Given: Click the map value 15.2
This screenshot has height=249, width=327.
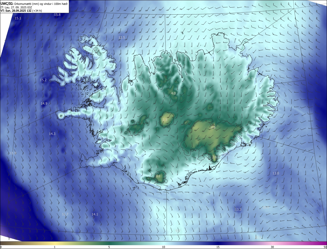Looking at the screenshot, I should [x=43, y=80].
